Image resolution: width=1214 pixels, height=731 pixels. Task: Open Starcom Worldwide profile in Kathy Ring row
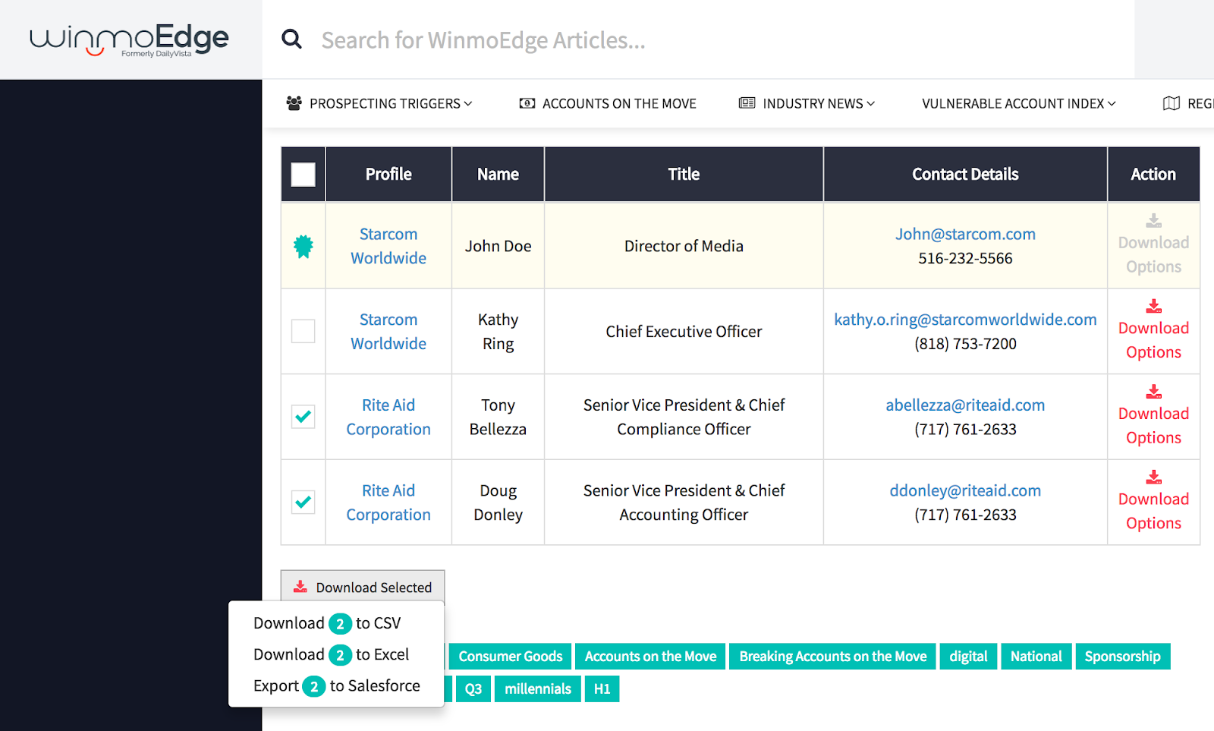(388, 332)
